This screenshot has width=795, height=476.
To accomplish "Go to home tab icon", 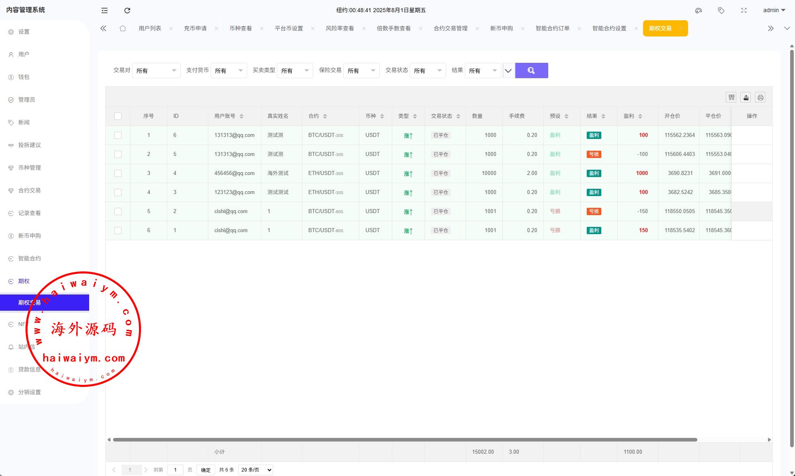I will 123,28.
